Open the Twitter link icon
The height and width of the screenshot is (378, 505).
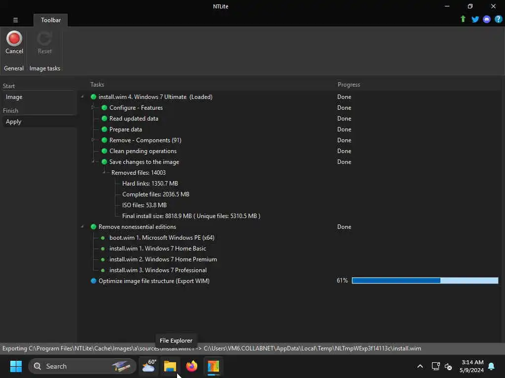(475, 19)
